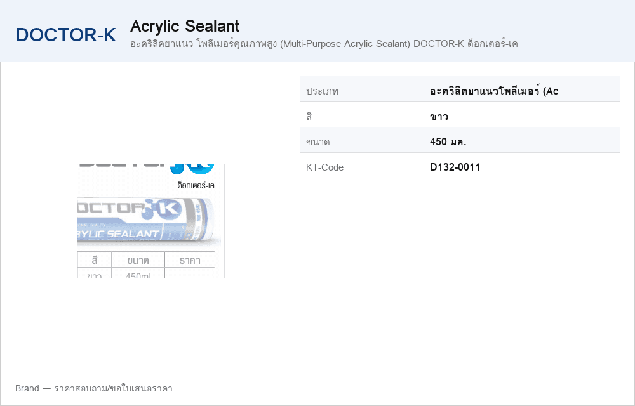The image size is (635, 406).
Task: Click the สี label in specifications
Action: click(309, 117)
